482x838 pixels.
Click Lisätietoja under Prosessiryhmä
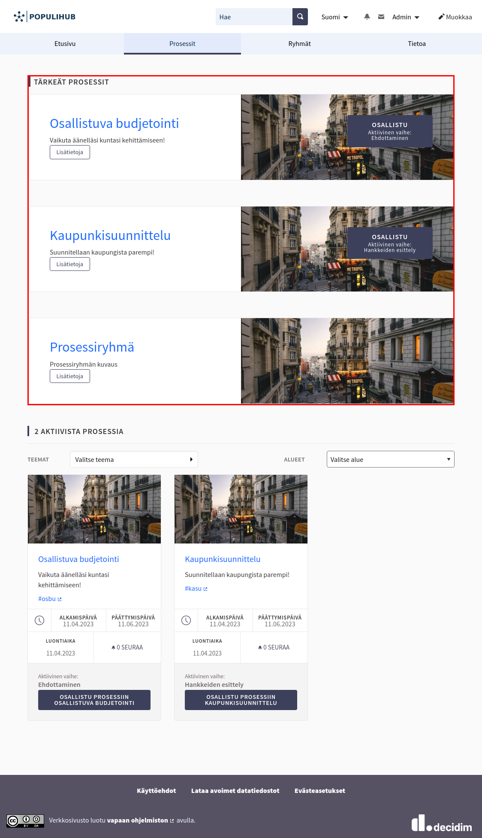click(69, 376)
